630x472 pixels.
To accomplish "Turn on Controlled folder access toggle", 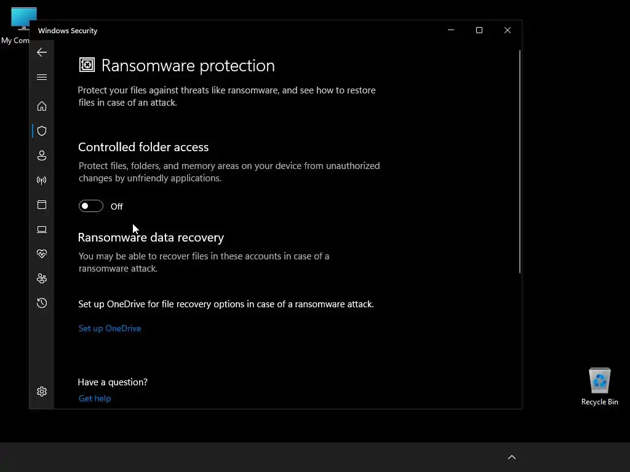I will [x=91, y=206].
